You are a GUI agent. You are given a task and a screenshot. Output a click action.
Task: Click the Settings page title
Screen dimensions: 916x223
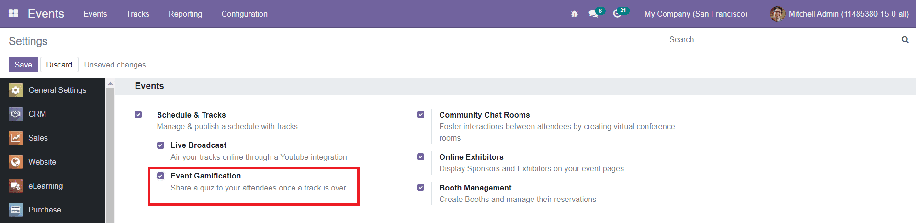click(x=28, y=41)
